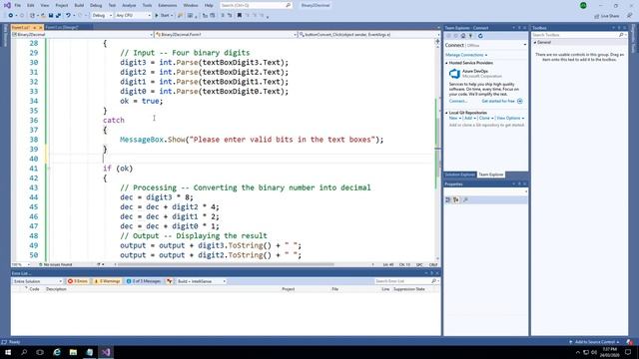Click the Properties Categorized icon
The width and height of the screenshot is (639, 359).
pyautogui.click(x=448, y=199)
